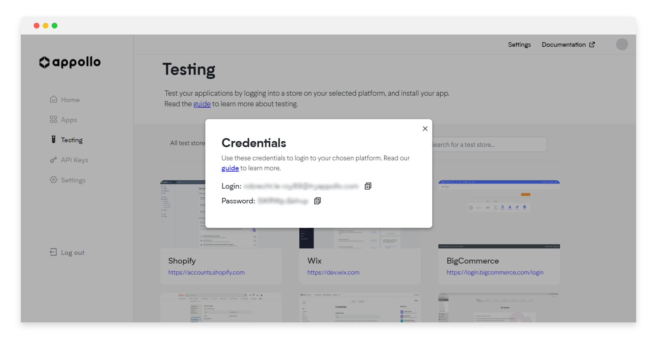This screenshot has width=657, height=339.
Task: Click the sidebar Settings gear icon
Action: pyautogui.click(x=54, y=180)
